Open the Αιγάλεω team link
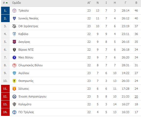The height and width of the screenshot is (118, 141). [x=24, y=73]
